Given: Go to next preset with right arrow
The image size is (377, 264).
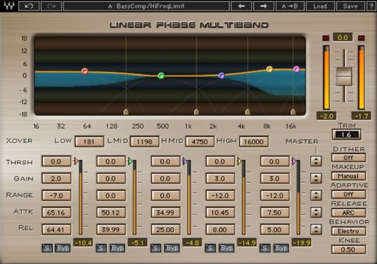Looking at the screenshot, I should (x=263, y=6).
